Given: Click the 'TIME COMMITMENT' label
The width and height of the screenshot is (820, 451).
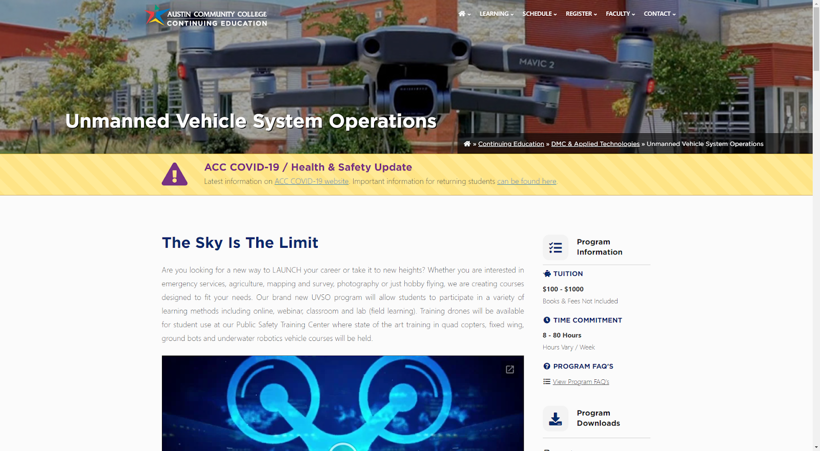Looking at the screenshot, I should click(587, 320).
